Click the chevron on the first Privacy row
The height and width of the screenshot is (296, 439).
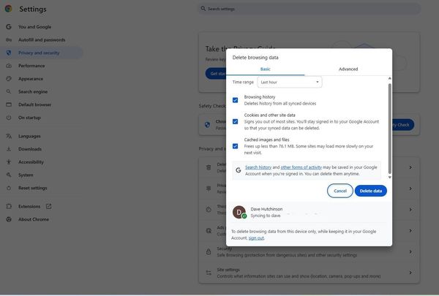(410, 167)
